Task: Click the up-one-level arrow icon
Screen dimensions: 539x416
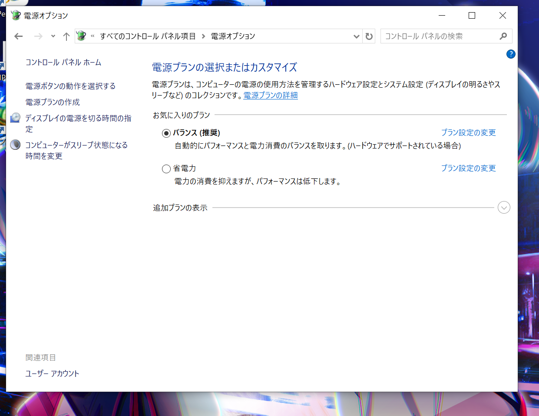Action: click(x=66, y=36)
